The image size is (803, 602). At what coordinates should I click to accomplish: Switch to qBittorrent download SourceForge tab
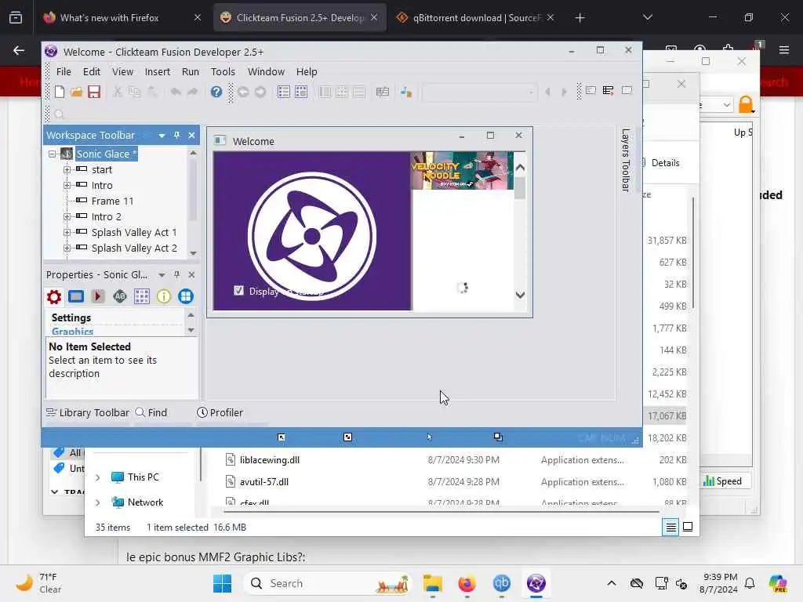(x=476, y=17)
